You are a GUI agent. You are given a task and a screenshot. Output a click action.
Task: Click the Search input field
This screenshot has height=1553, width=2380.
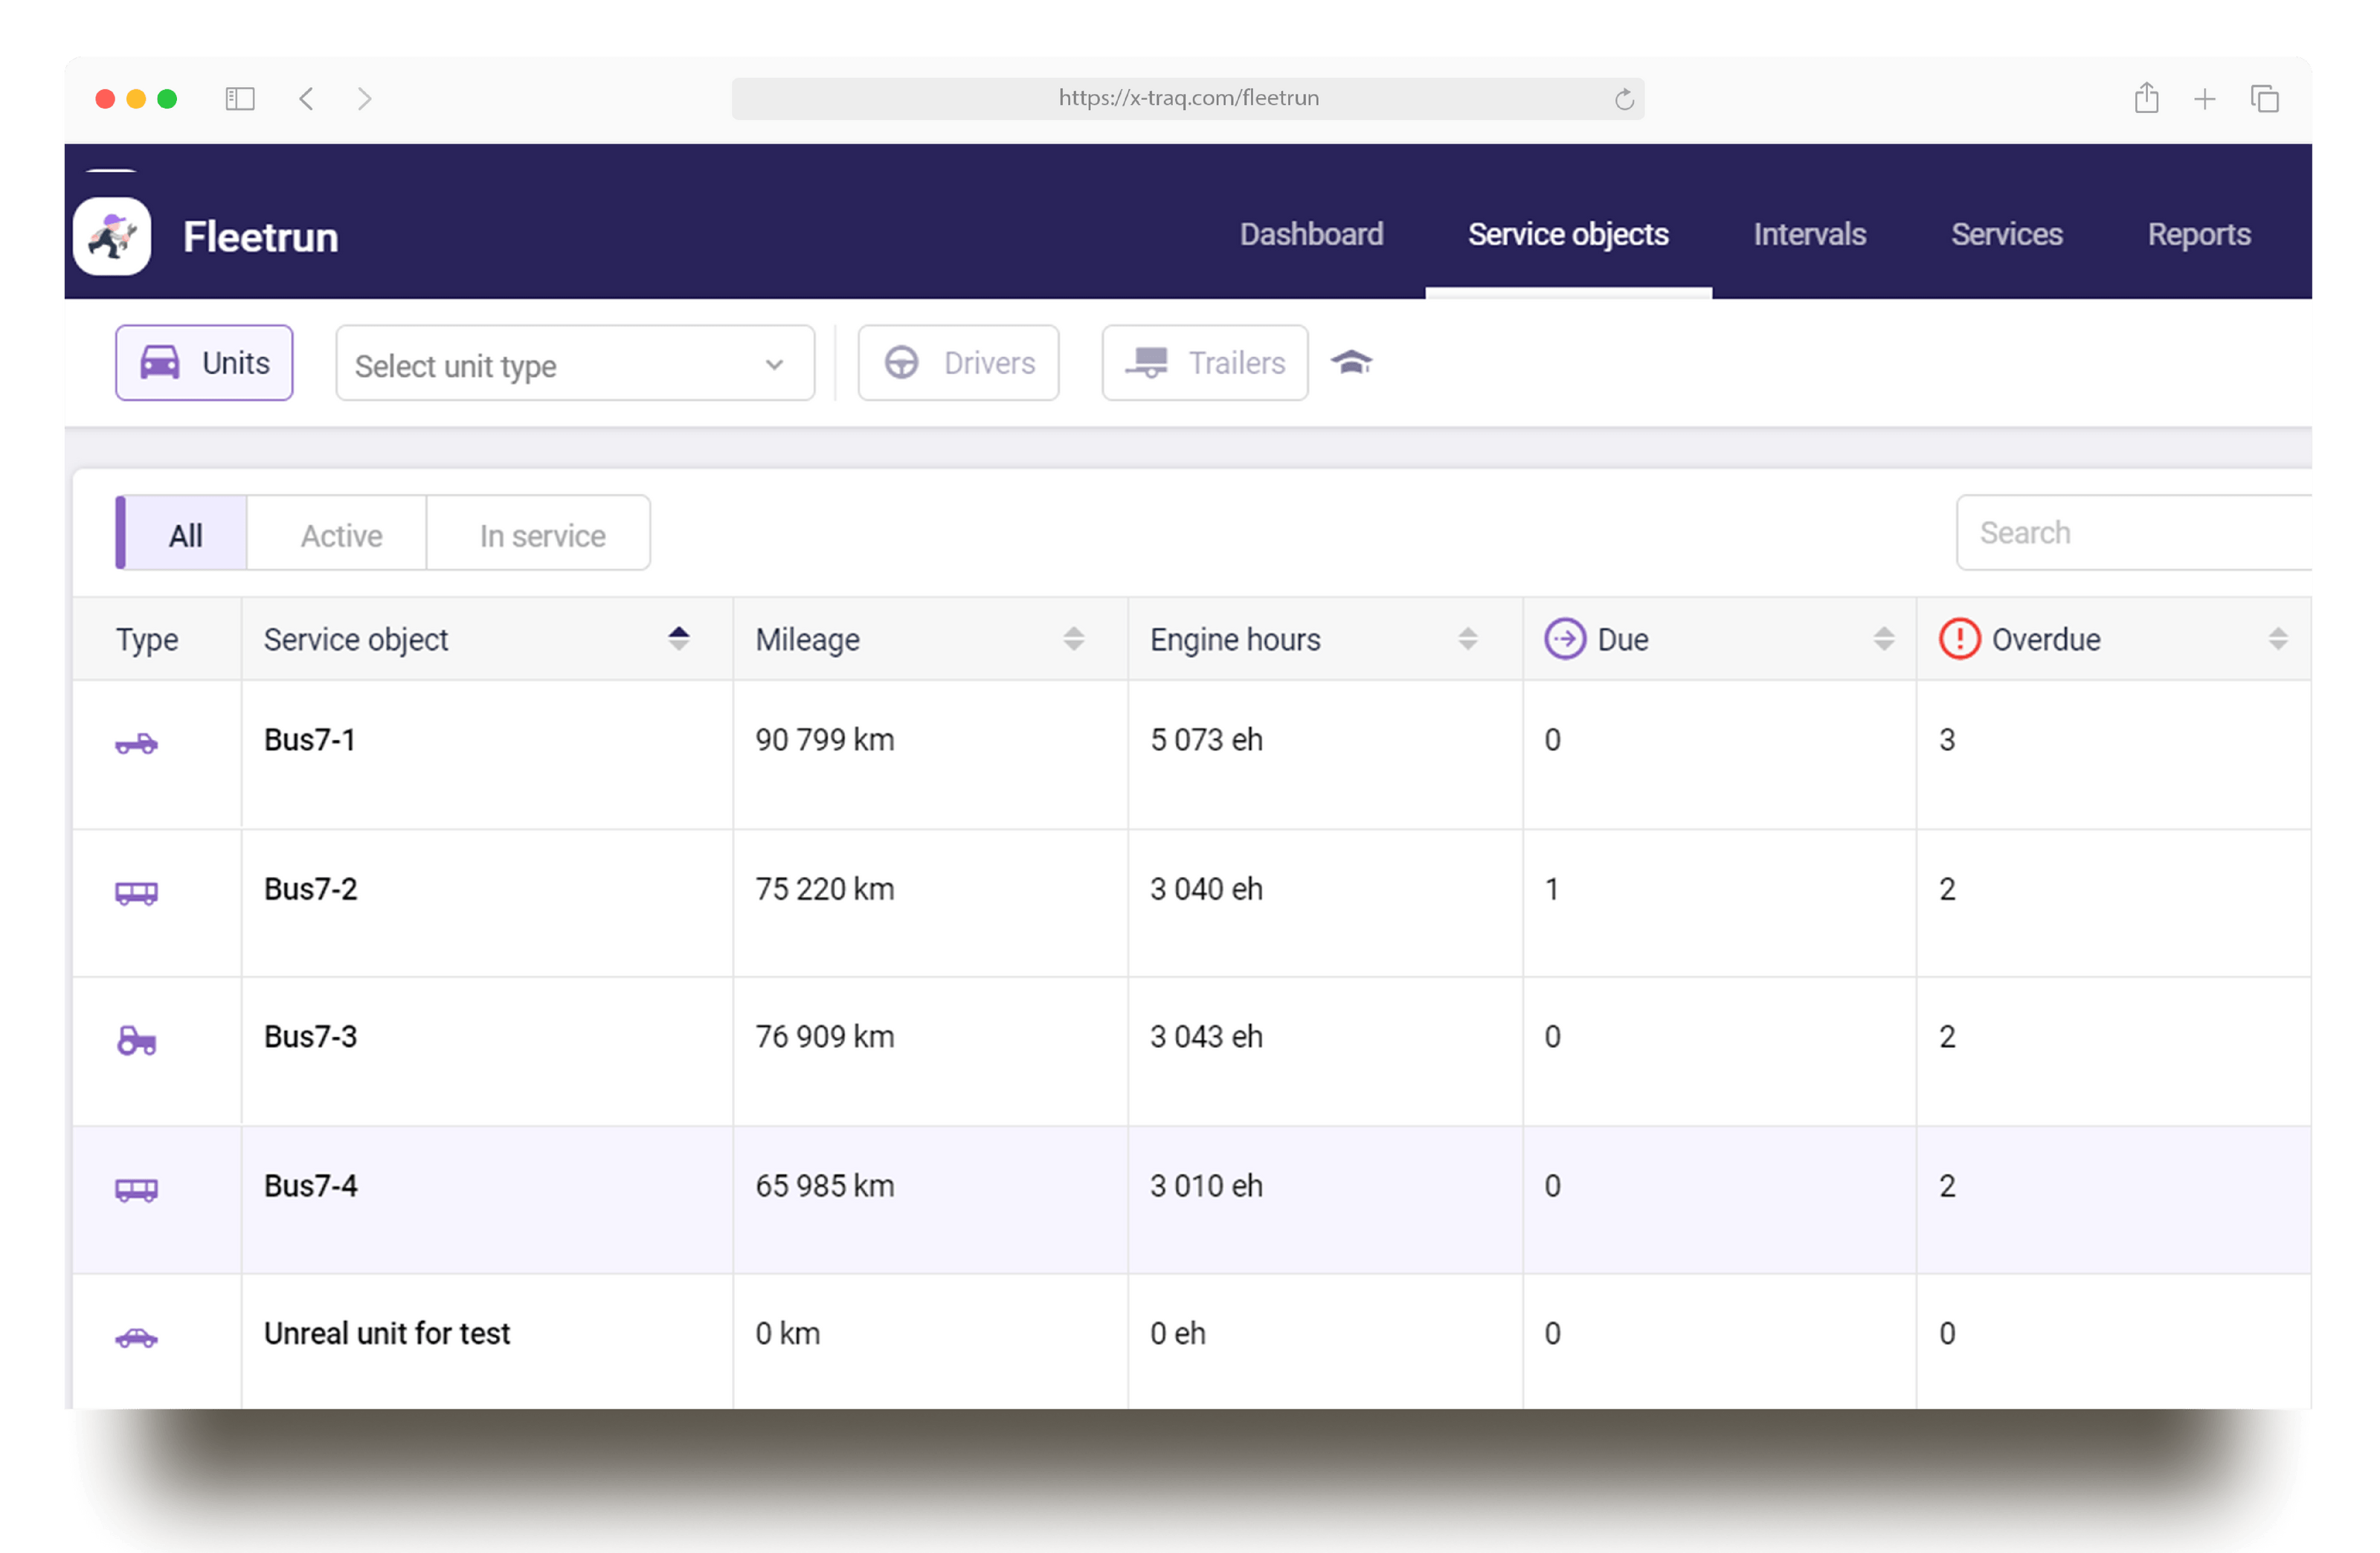pyautogui.click(x=2130, y=533)
